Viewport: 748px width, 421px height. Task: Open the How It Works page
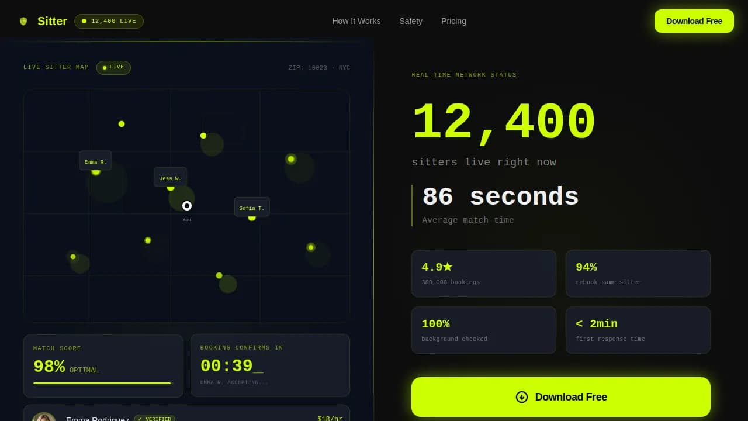coord(356,21)
